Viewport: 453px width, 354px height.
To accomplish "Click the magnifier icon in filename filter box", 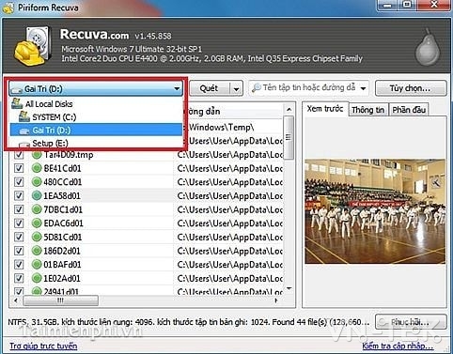I will [x=257, y=88].
